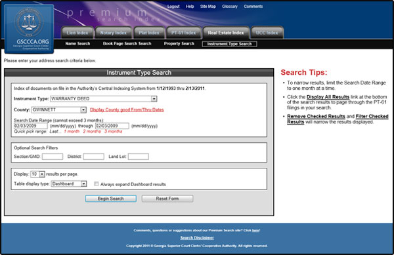The height and width of the screenshot is (255, 394).
Task: Focus the through date field
Action: tap(112, 126)
